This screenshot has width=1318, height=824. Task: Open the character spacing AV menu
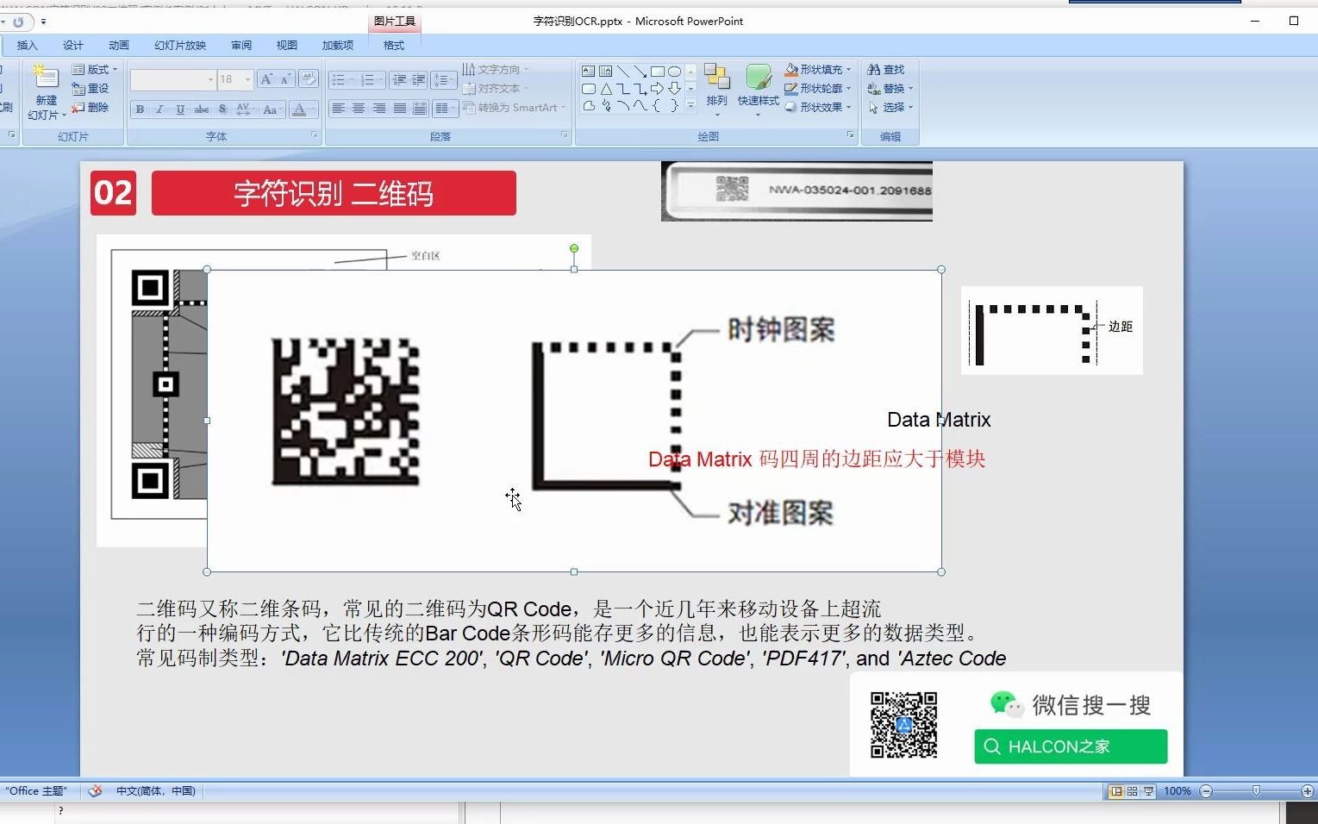pyautogui.click(x=246, y=109)
